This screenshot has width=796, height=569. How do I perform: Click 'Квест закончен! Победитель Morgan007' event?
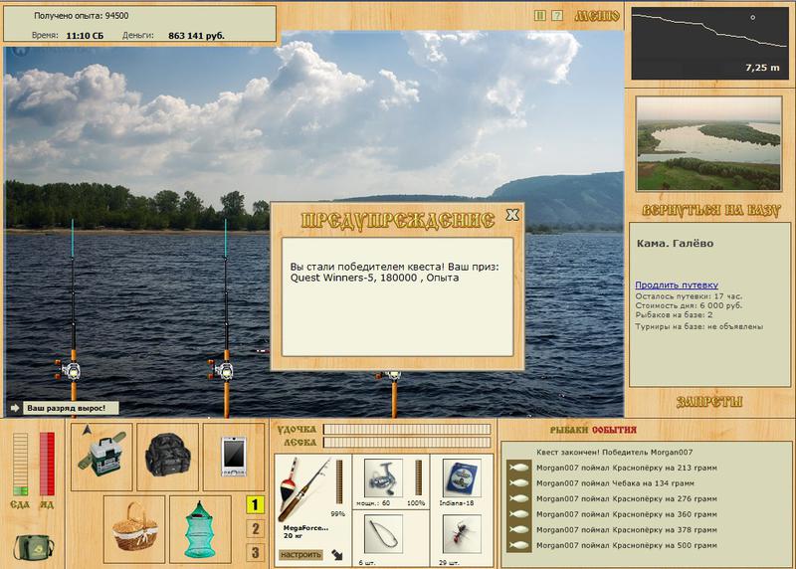click(614, 453)
